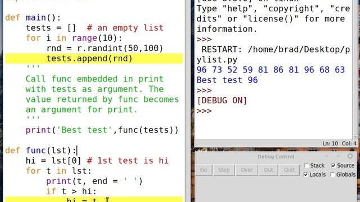Click the 'for i in range(10):' line
This screenshot has width=360, height=202.
tap(74, 38)
